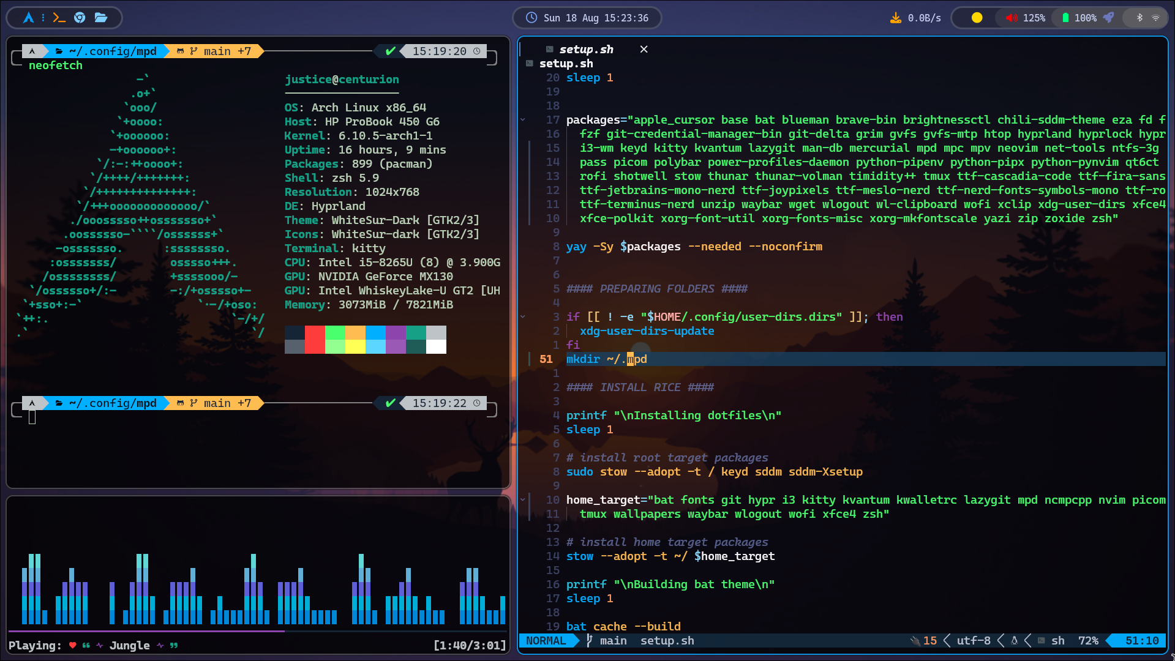Click the terminal icon in Neovim tab

click(549, 49)
